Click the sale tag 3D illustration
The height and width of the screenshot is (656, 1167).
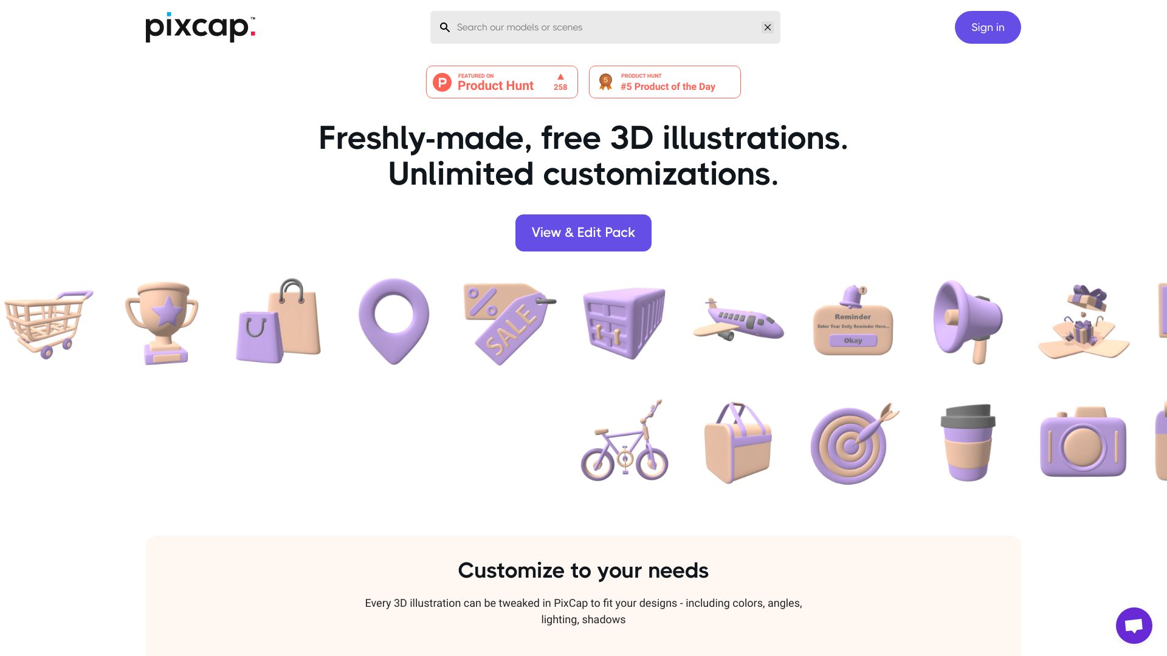(509, 320)
